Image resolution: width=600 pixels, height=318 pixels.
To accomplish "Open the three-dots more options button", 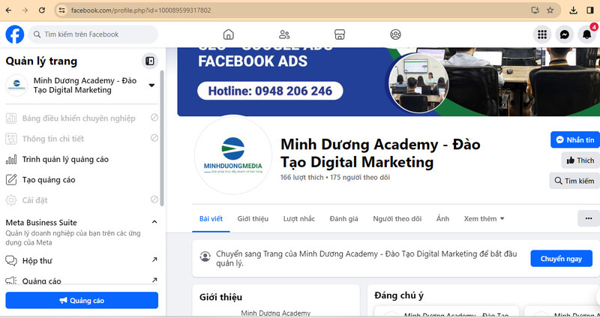I will tap(589, 218).
